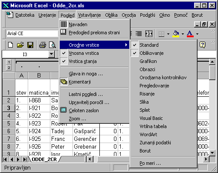218x173 pixels.
Task: Choose Upravitelj poročil menu entry
Action: [94, 102]
